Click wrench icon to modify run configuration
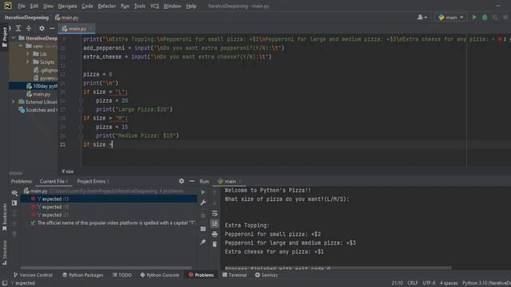 pyautogui.click(x=203, y=202)
